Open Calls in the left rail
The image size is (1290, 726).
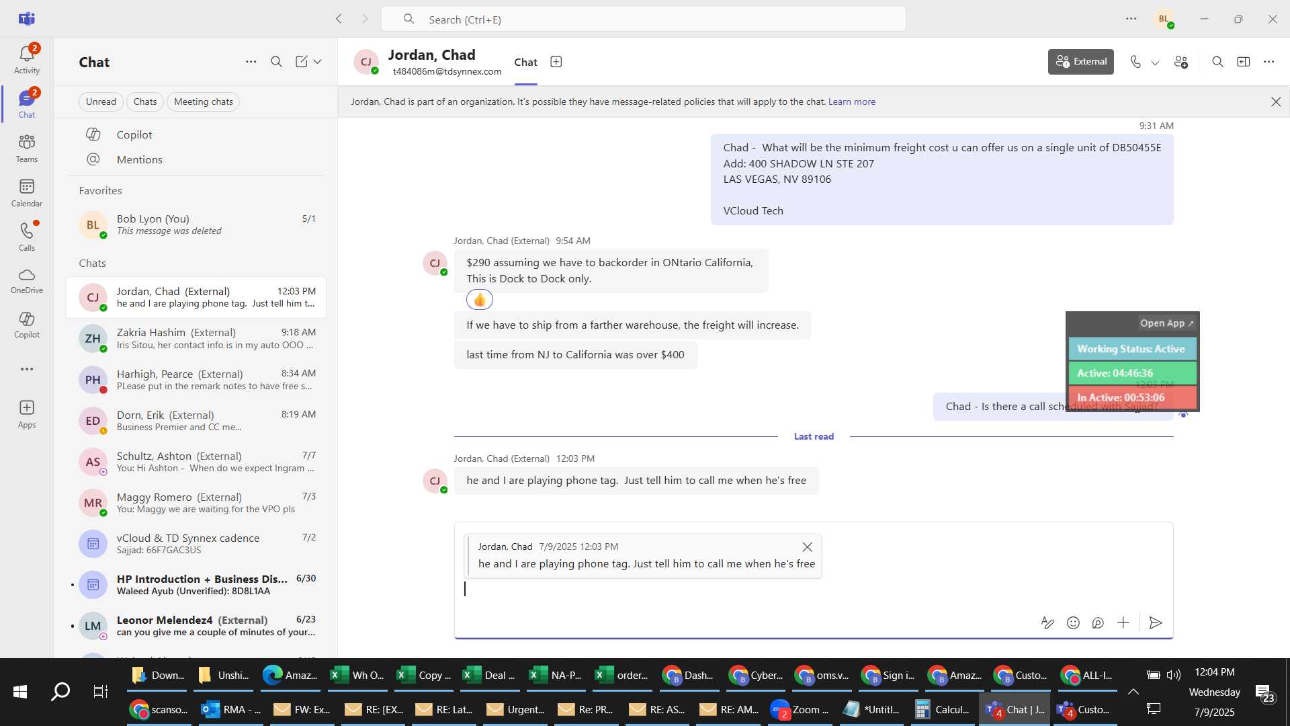pos(27,237)
